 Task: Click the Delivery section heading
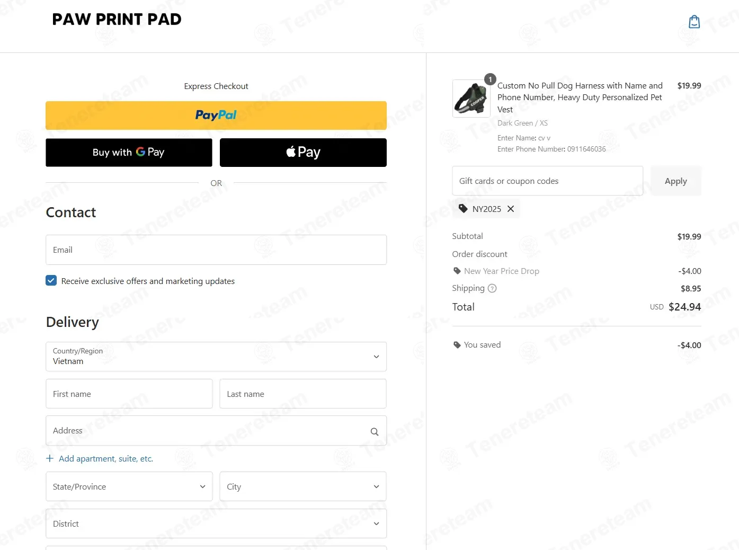(73, 322)
